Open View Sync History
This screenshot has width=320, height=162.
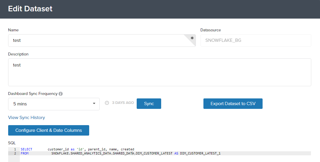[x=27, y=118]
